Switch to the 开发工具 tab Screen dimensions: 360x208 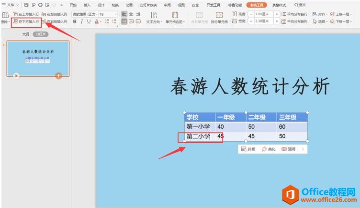point(214,5)
